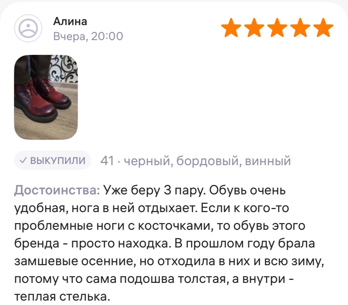Click the phrase бренда - просто находка

coord(93,243)
